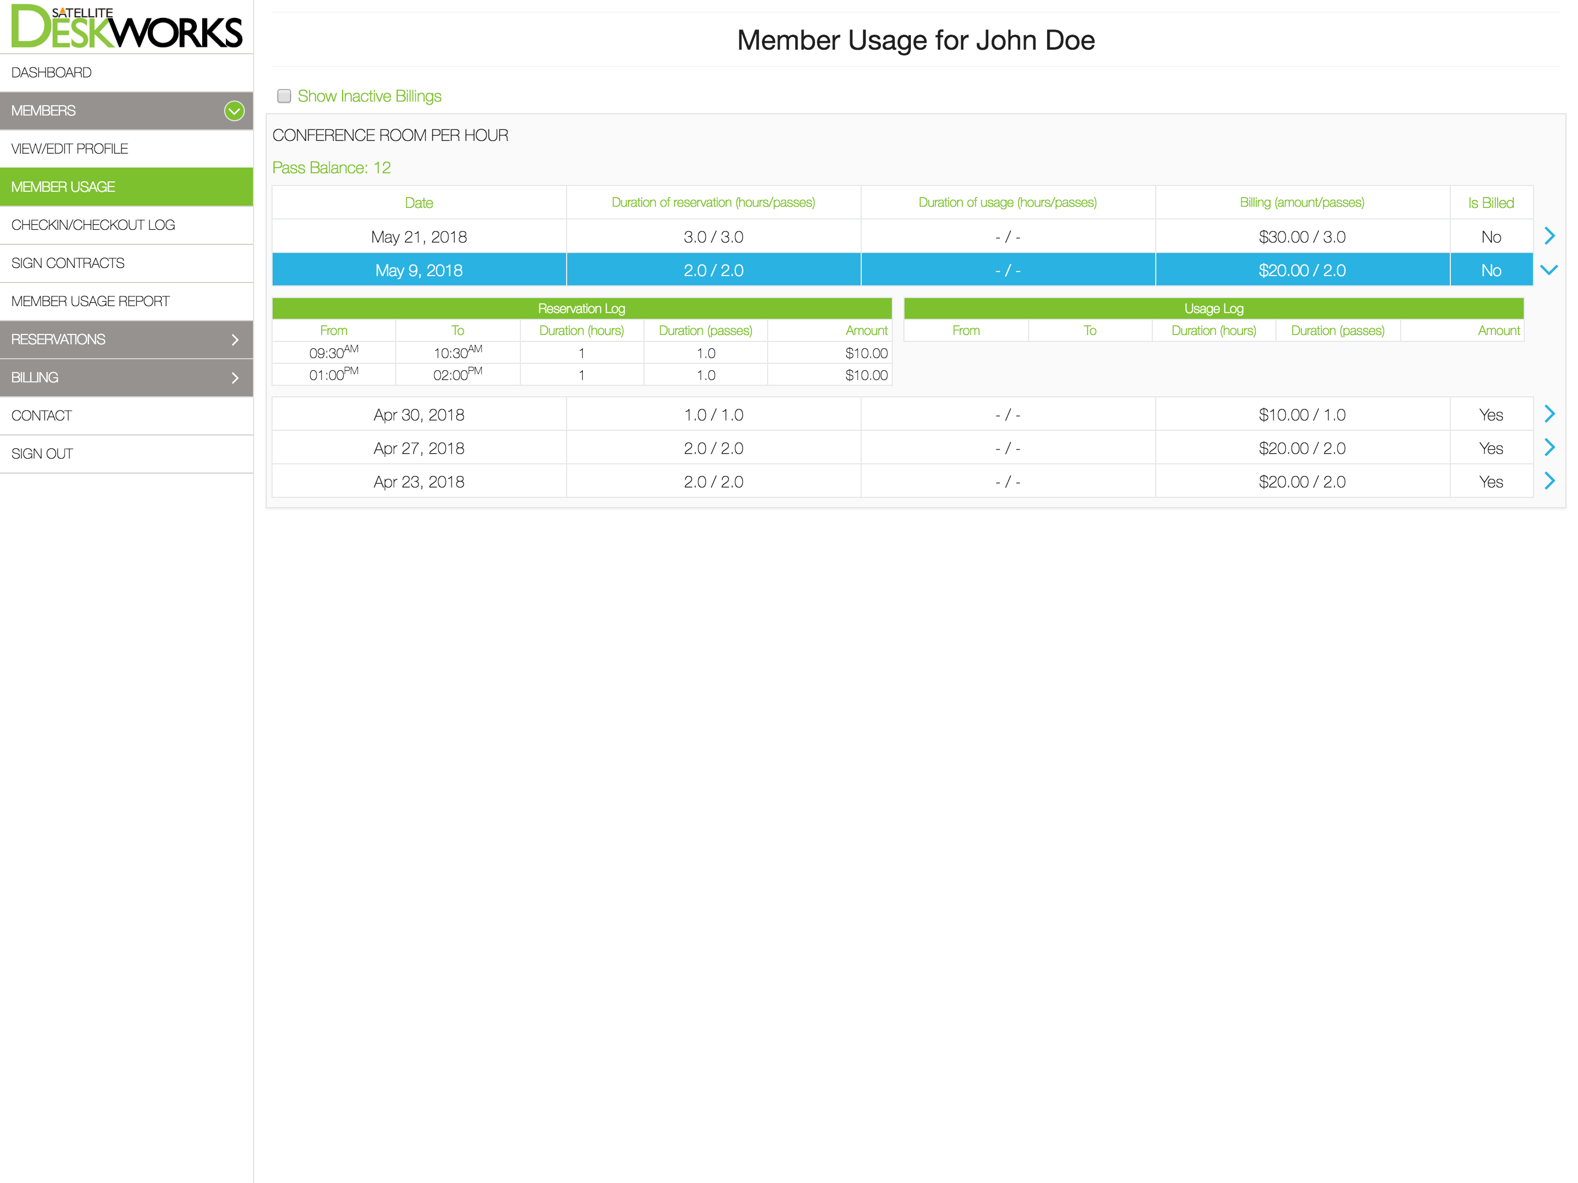Click Yes billed status for Apr 30 row
Image resolution: width=1578 pixels, height=1183 pixels.
1491,415
